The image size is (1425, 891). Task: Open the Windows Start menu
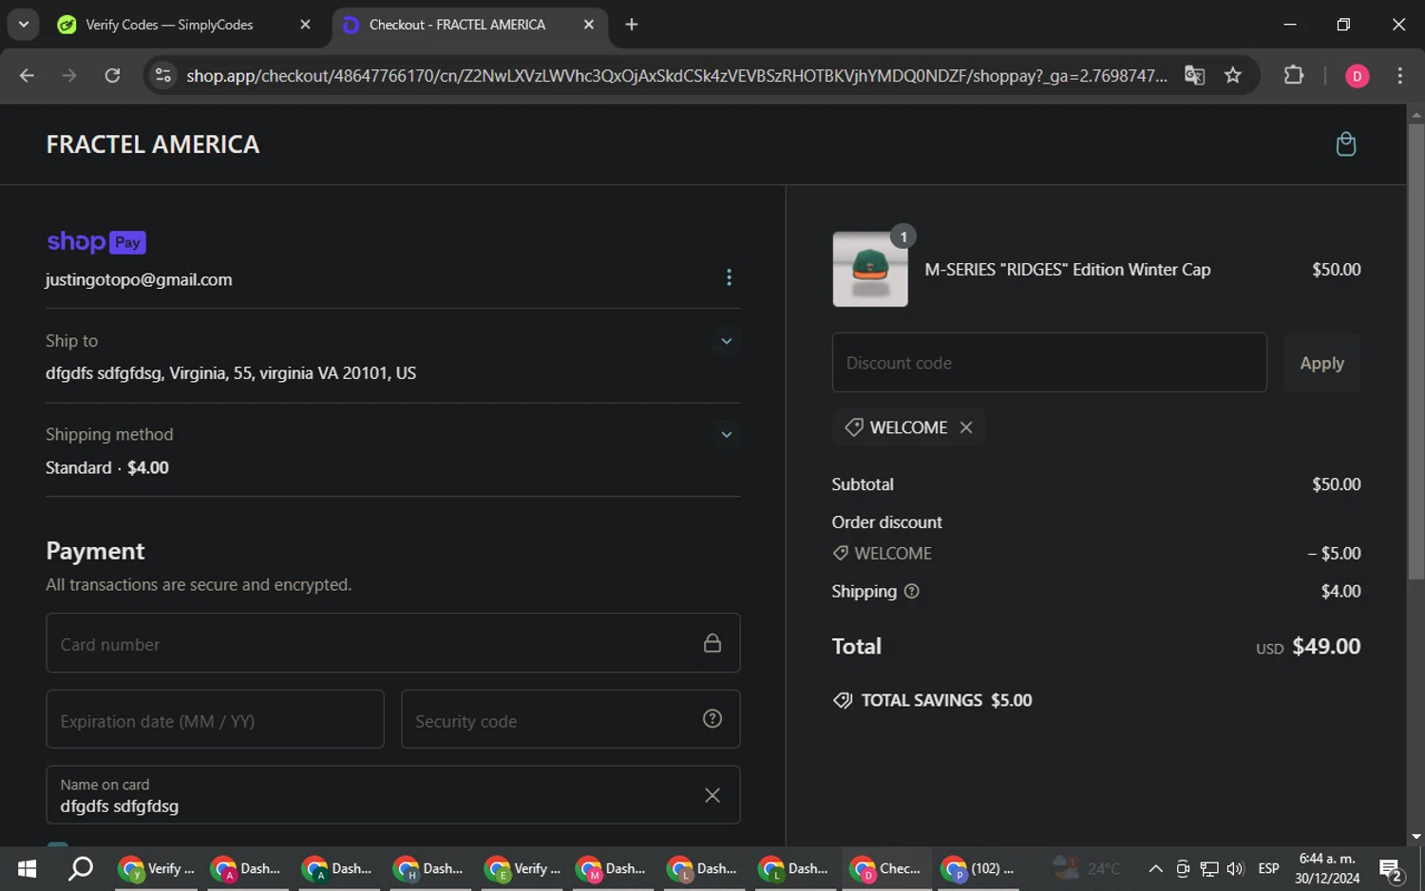[27, 868]
